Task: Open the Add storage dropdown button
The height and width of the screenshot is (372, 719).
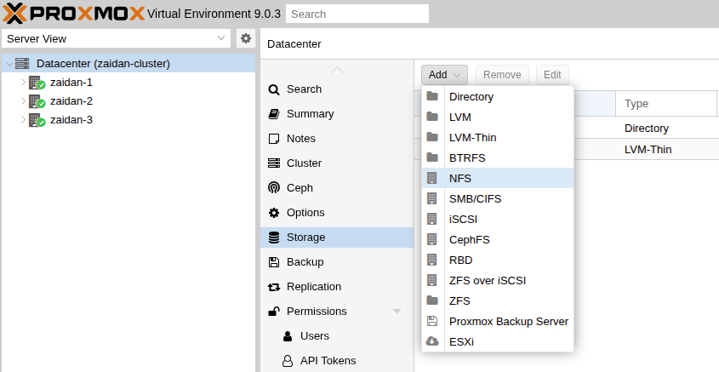Action: coord(444,75)
